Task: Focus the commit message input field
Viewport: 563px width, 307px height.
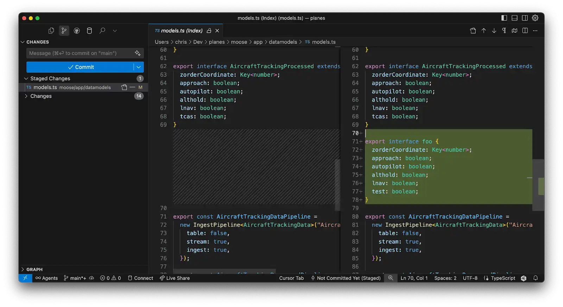Action: [80, 53]
